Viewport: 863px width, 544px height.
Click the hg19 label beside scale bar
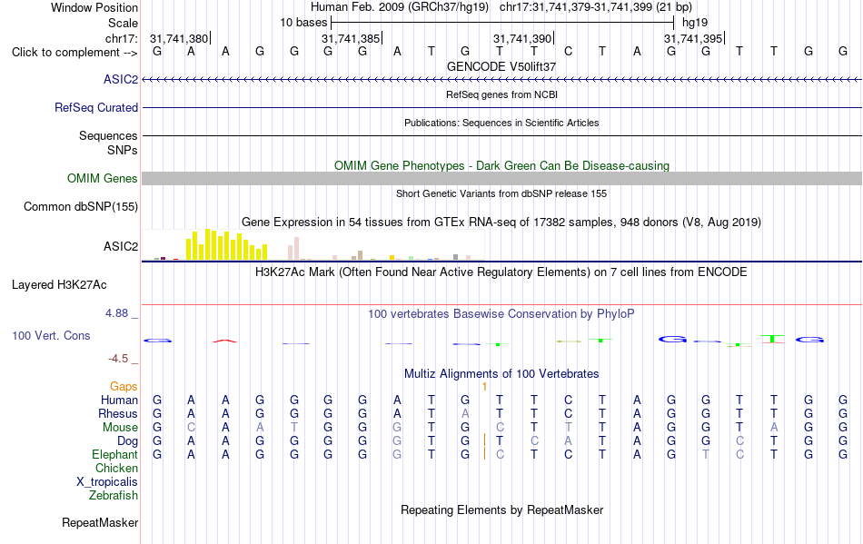(695, 23)
